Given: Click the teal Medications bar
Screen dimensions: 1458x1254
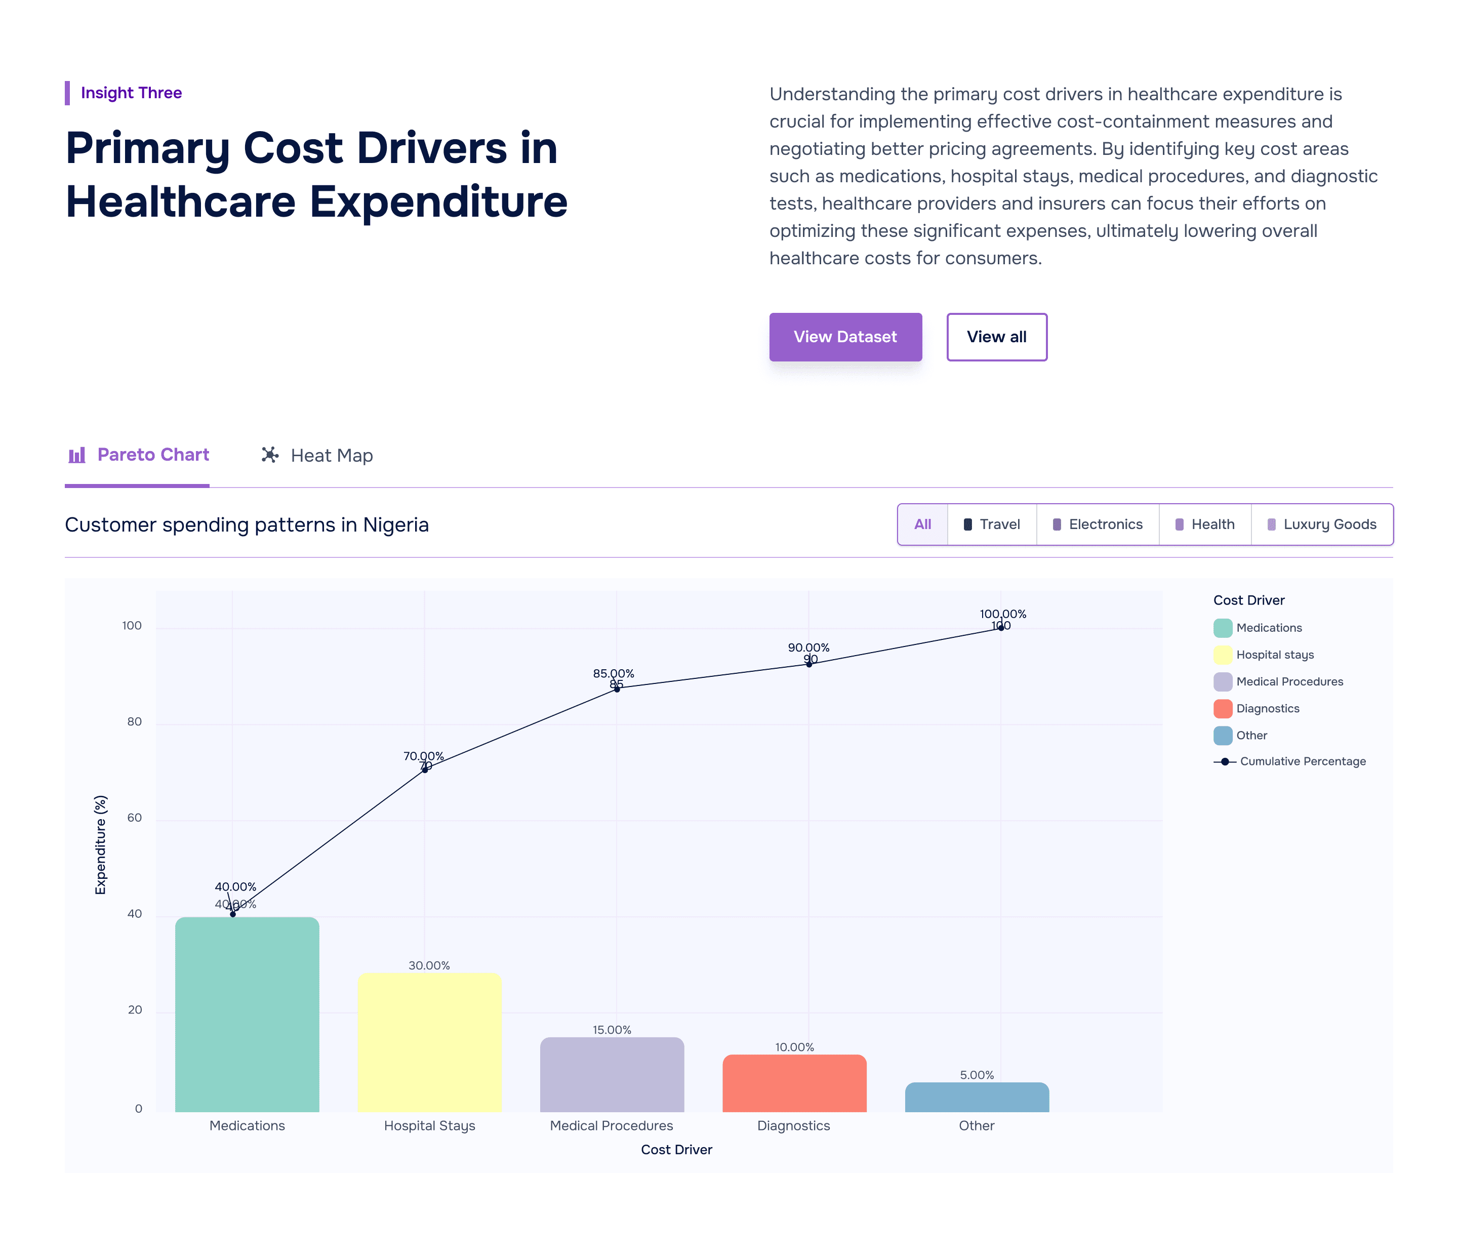Looking at the screenshot, I should click(247, 1014).
